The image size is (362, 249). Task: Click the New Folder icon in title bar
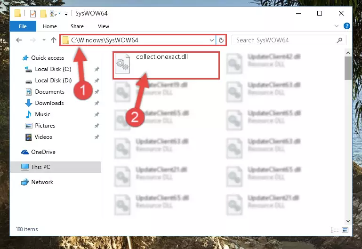[43, 13]
